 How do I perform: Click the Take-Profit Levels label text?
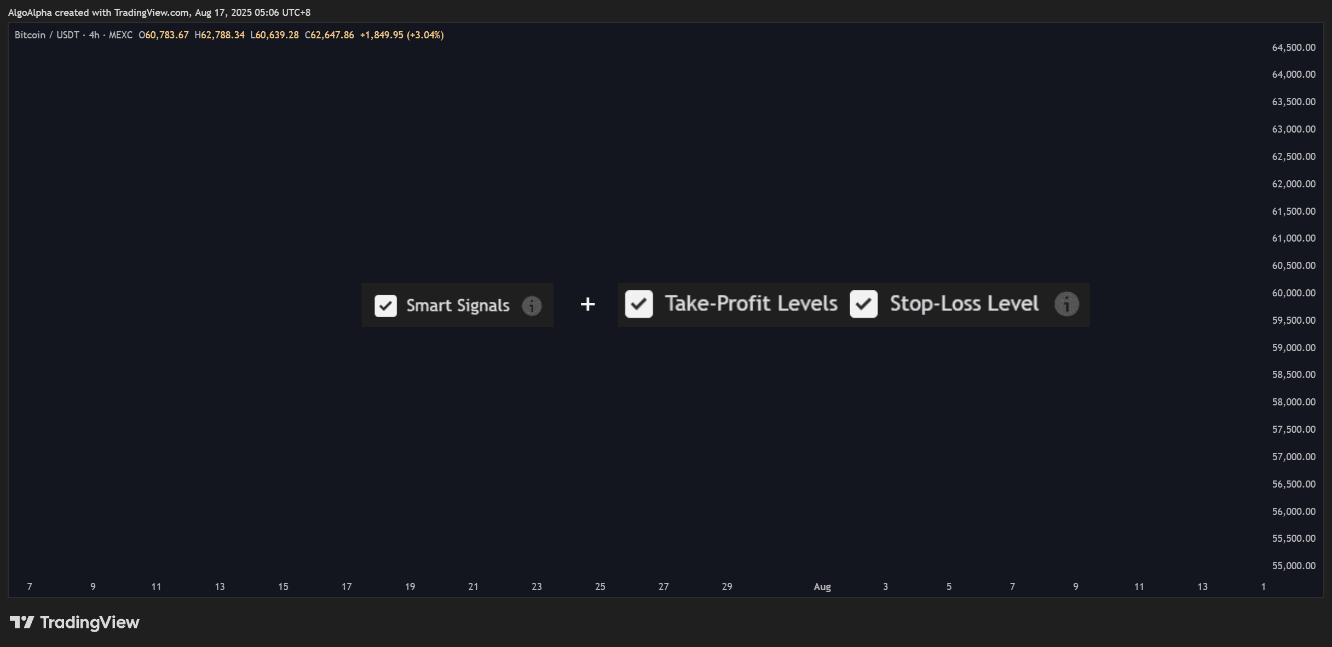pos(751,304)
